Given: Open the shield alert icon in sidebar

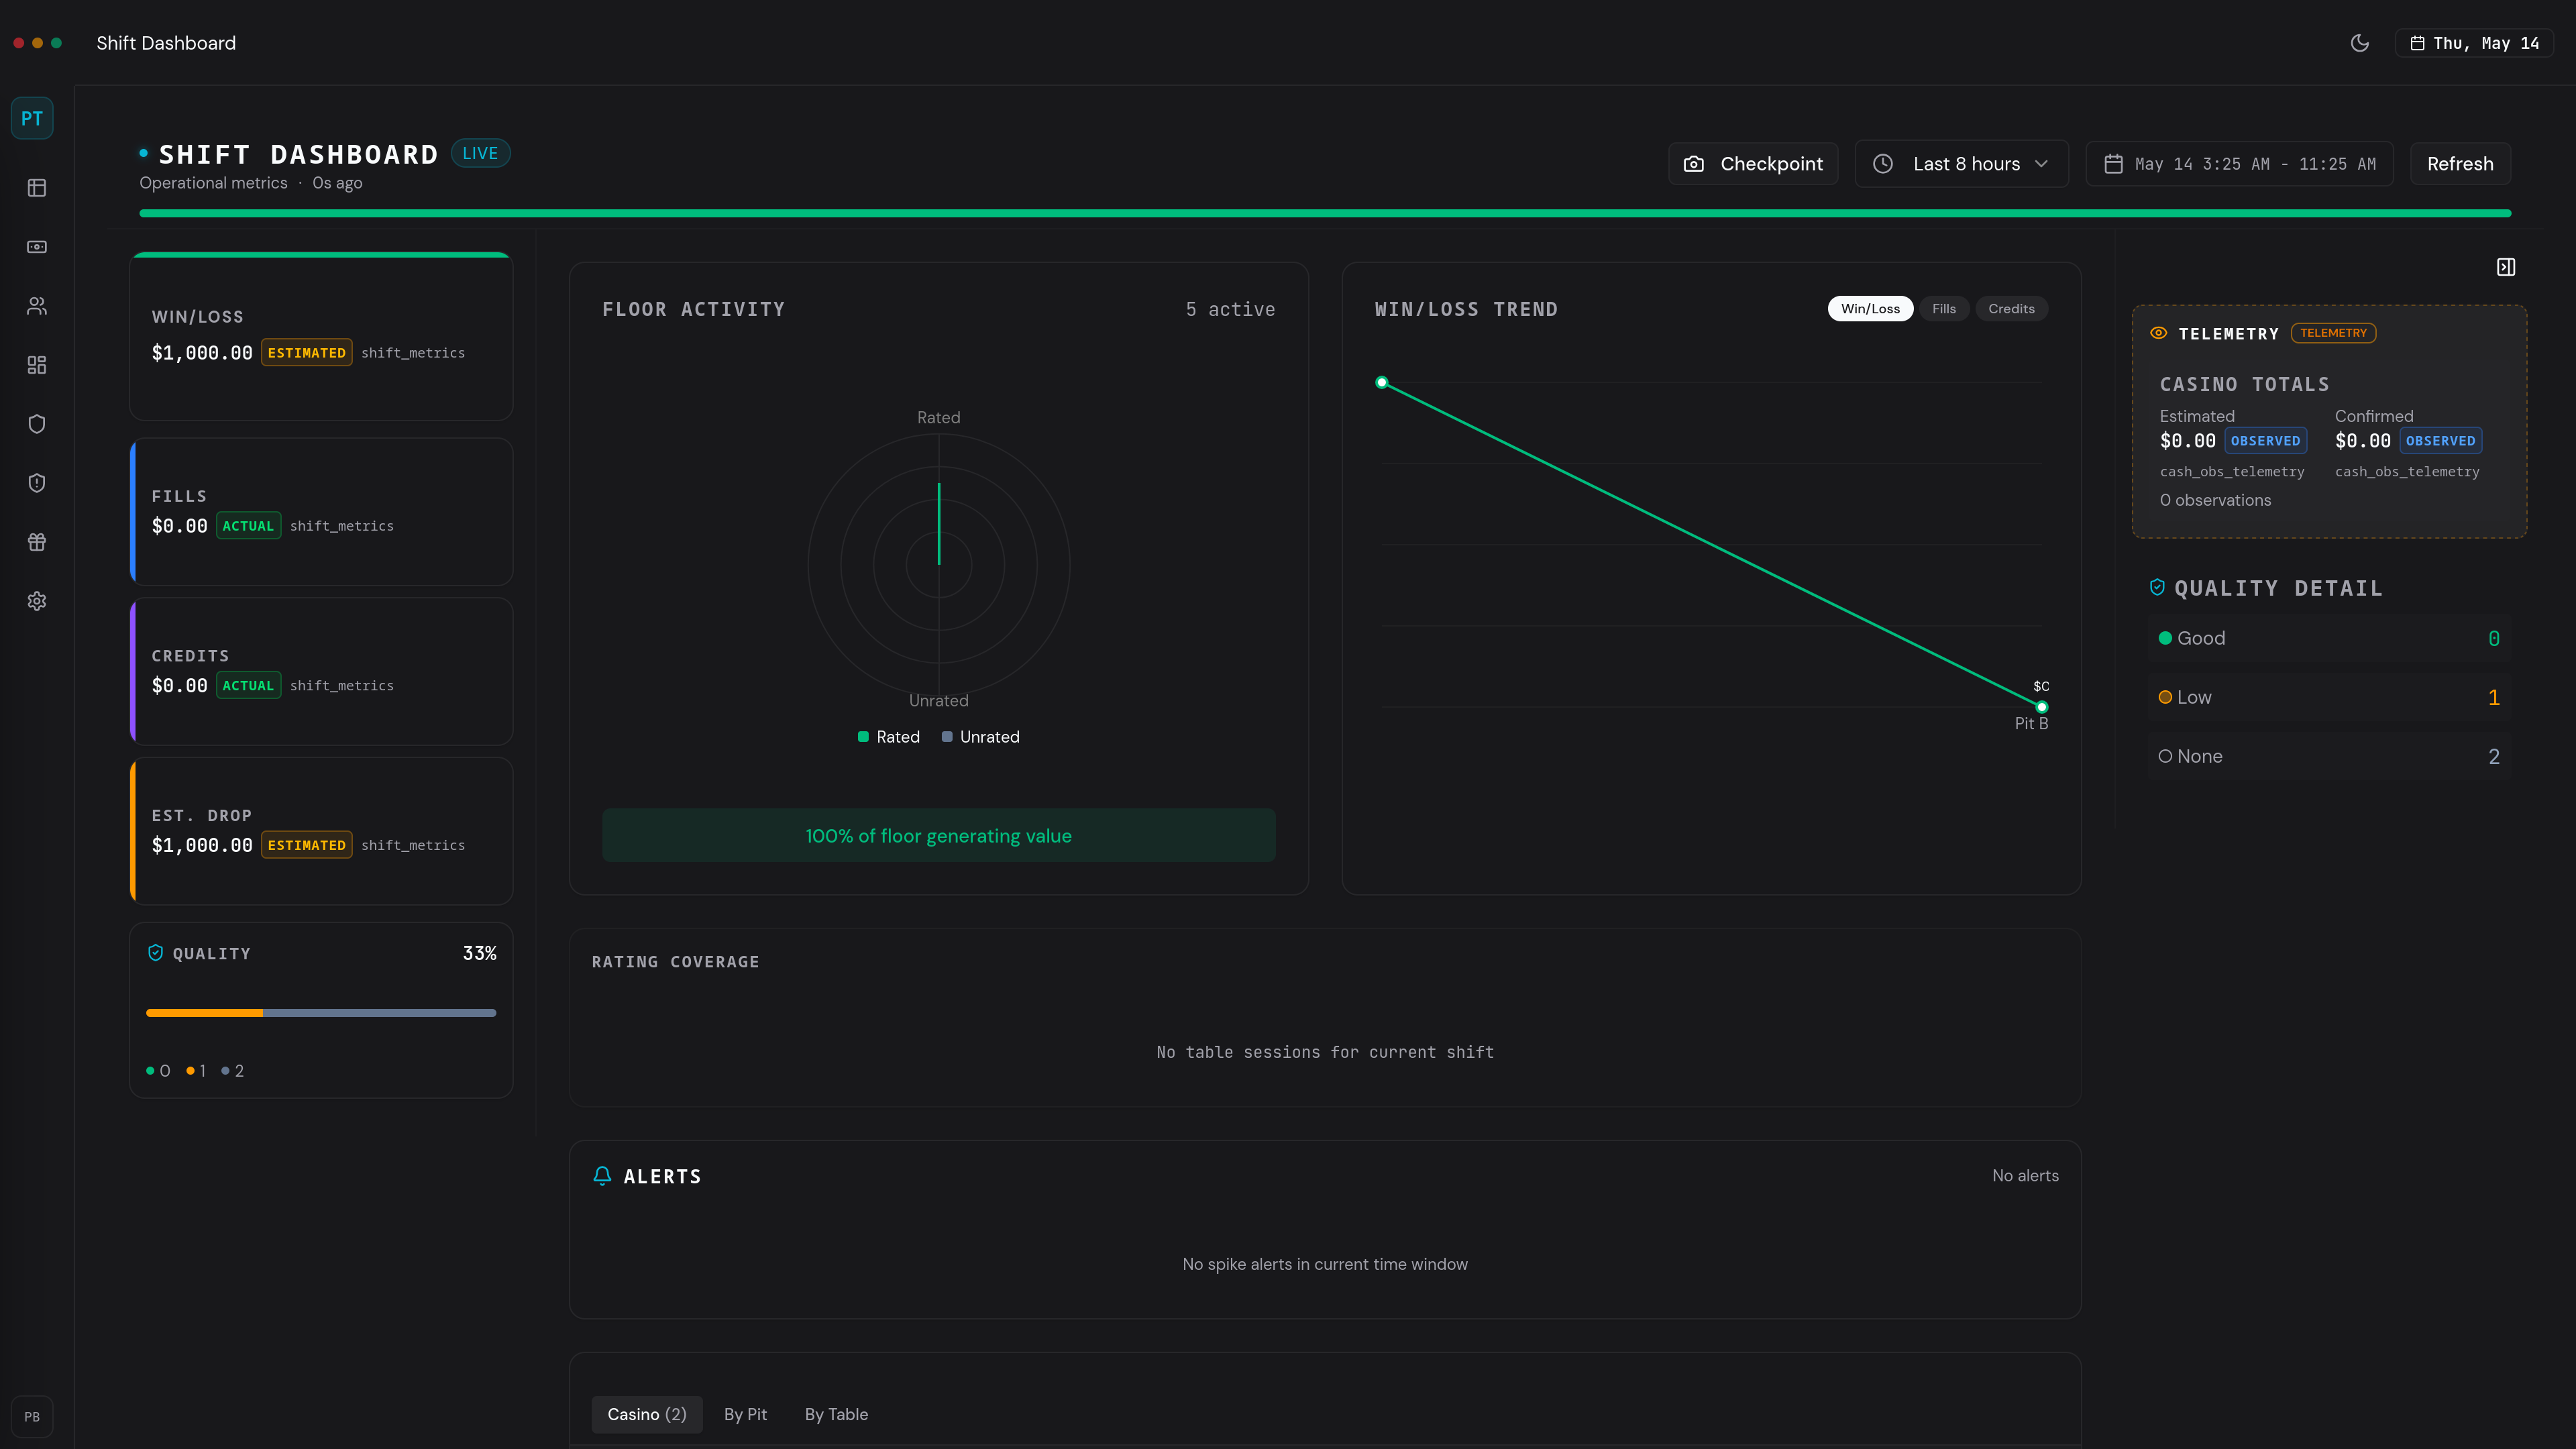Looking at the screenshot, I should tap(37, 483).
